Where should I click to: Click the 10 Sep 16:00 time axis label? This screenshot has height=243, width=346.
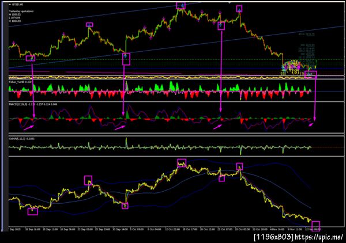[33, 229]
